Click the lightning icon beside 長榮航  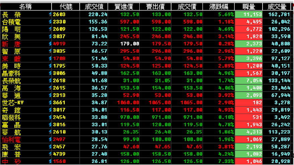(50, 80)
